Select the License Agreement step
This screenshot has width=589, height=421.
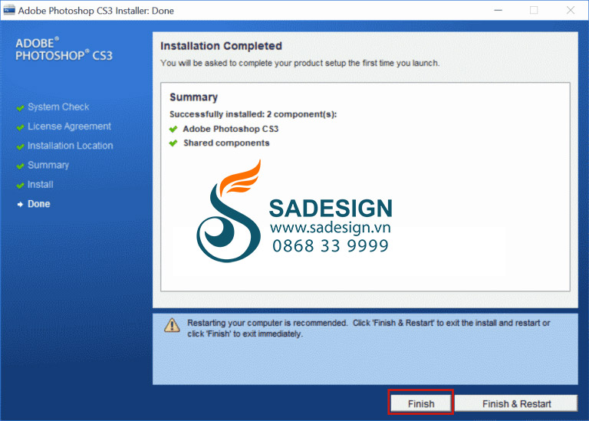69,127
